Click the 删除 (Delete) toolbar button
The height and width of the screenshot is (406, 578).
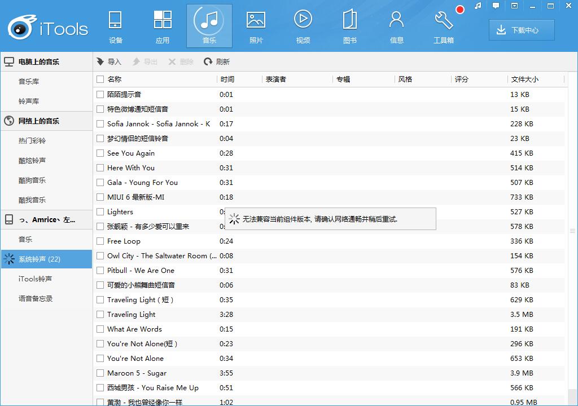[x=181, y=62]
